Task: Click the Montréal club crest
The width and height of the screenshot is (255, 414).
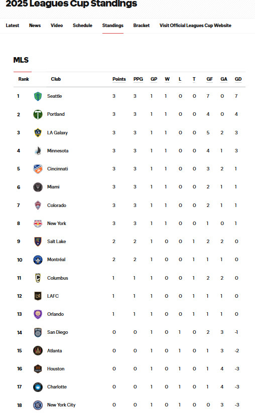Action: [x=38, y=260]
